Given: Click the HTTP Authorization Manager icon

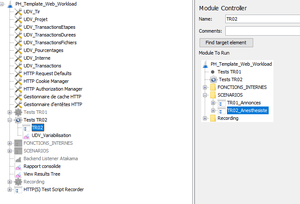Looking at the screenshot, I should [18, 89].
